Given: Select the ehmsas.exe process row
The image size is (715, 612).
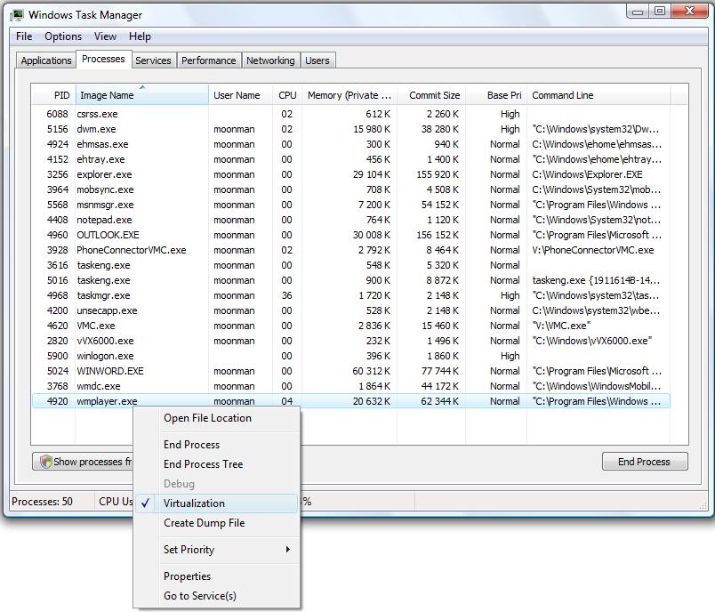Looking at the screenshot, I should (351, 144).
